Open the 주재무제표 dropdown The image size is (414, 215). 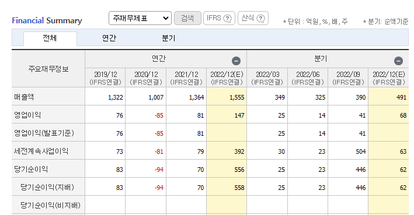(140, 18)
